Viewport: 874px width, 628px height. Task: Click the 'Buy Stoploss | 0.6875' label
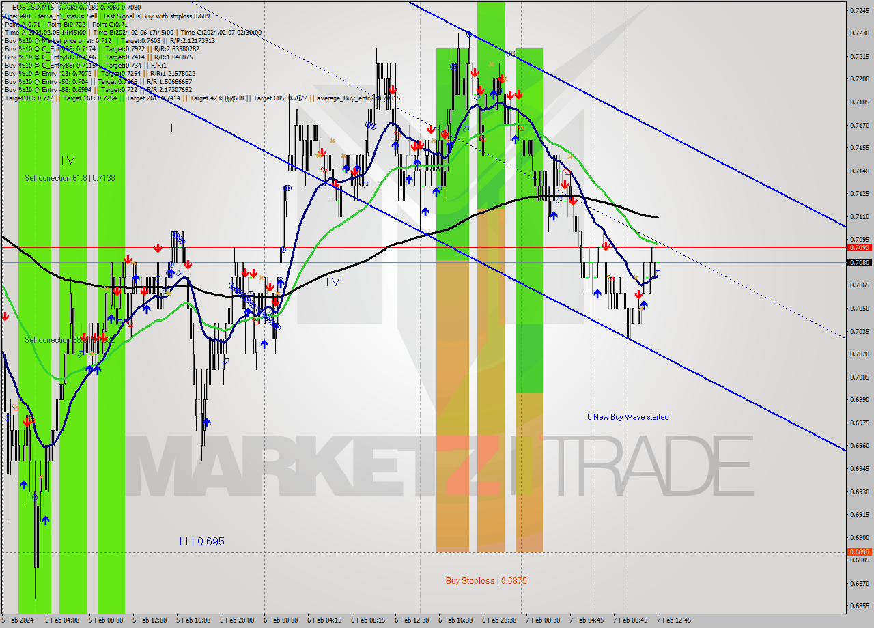[486, 581]
